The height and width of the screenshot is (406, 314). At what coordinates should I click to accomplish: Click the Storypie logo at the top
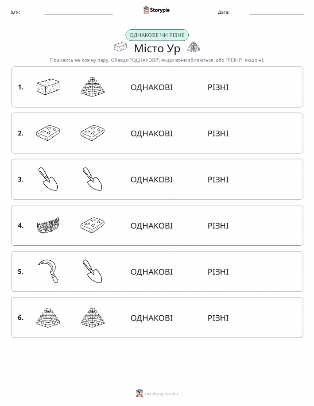(x=156, y=10)
